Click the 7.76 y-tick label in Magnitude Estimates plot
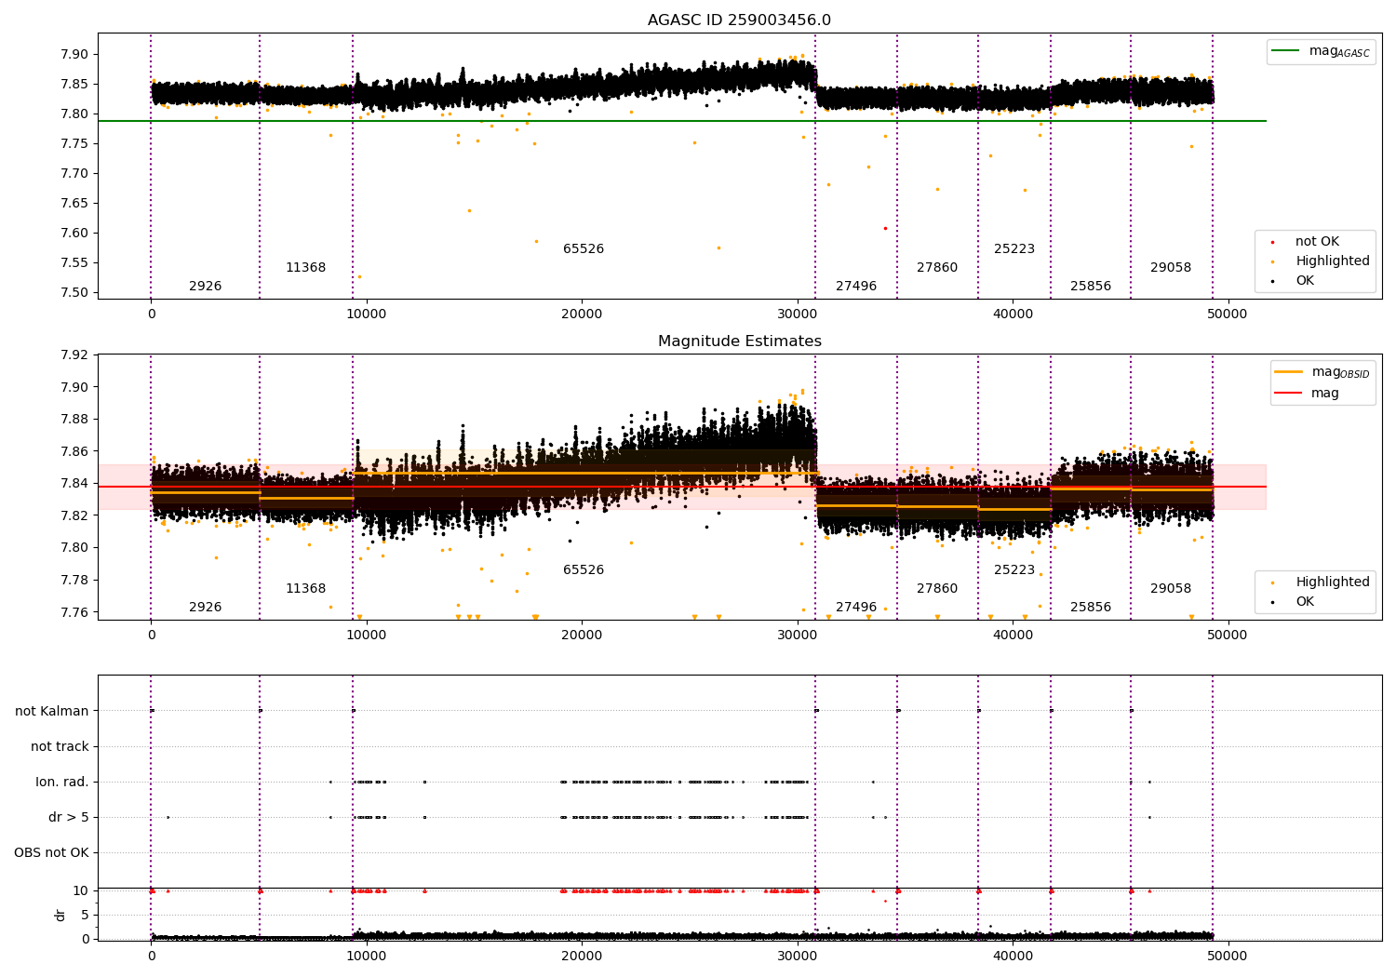The image size is (1396, 977). (x=74, y=612)
